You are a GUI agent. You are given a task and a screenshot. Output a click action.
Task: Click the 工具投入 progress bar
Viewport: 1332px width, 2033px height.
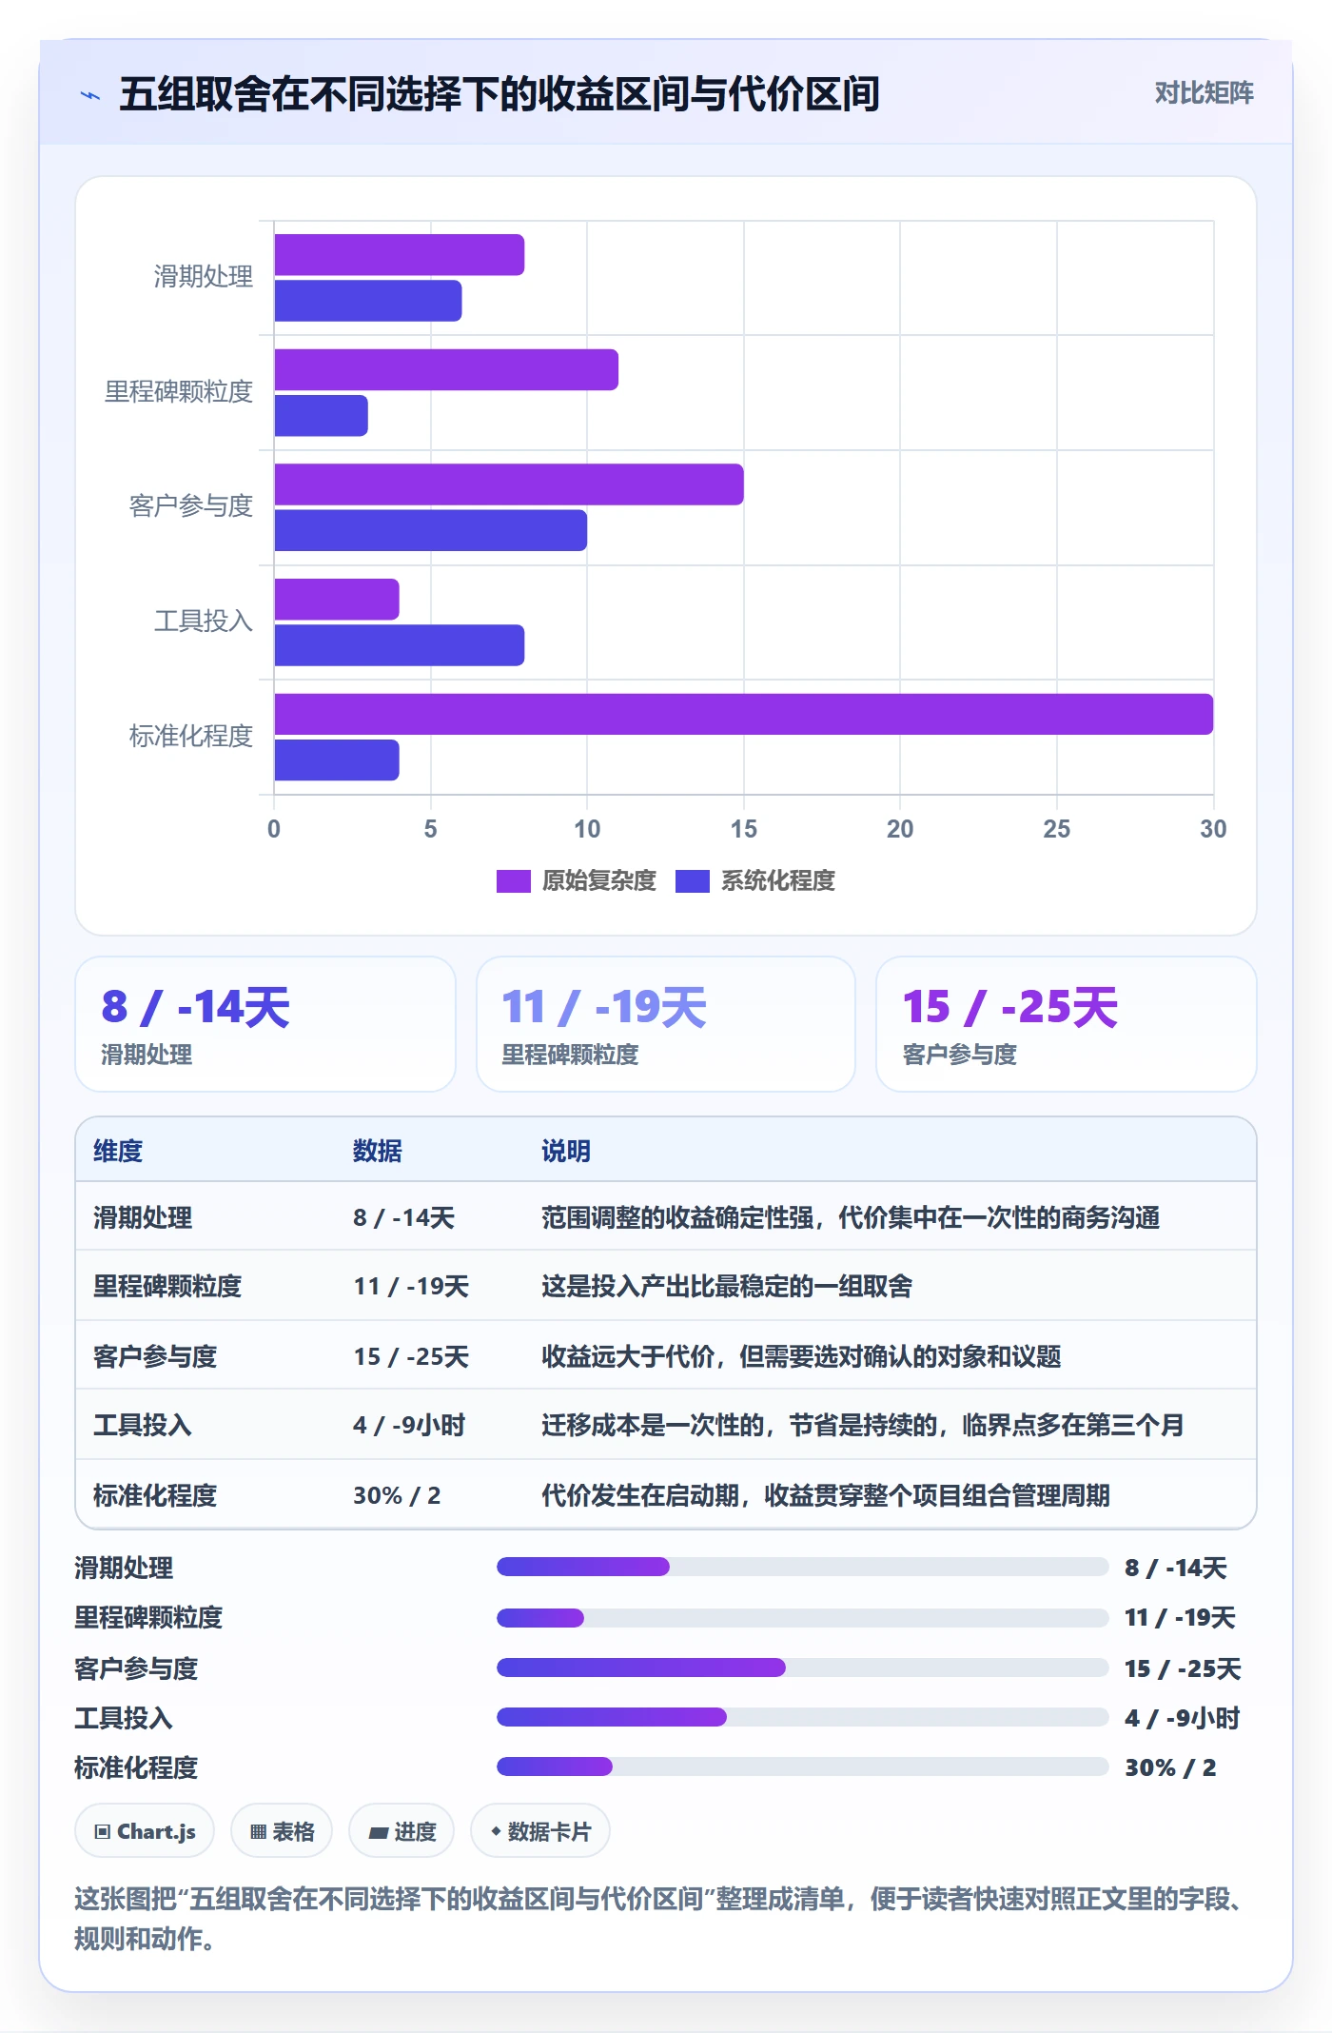coord(803,1717)
